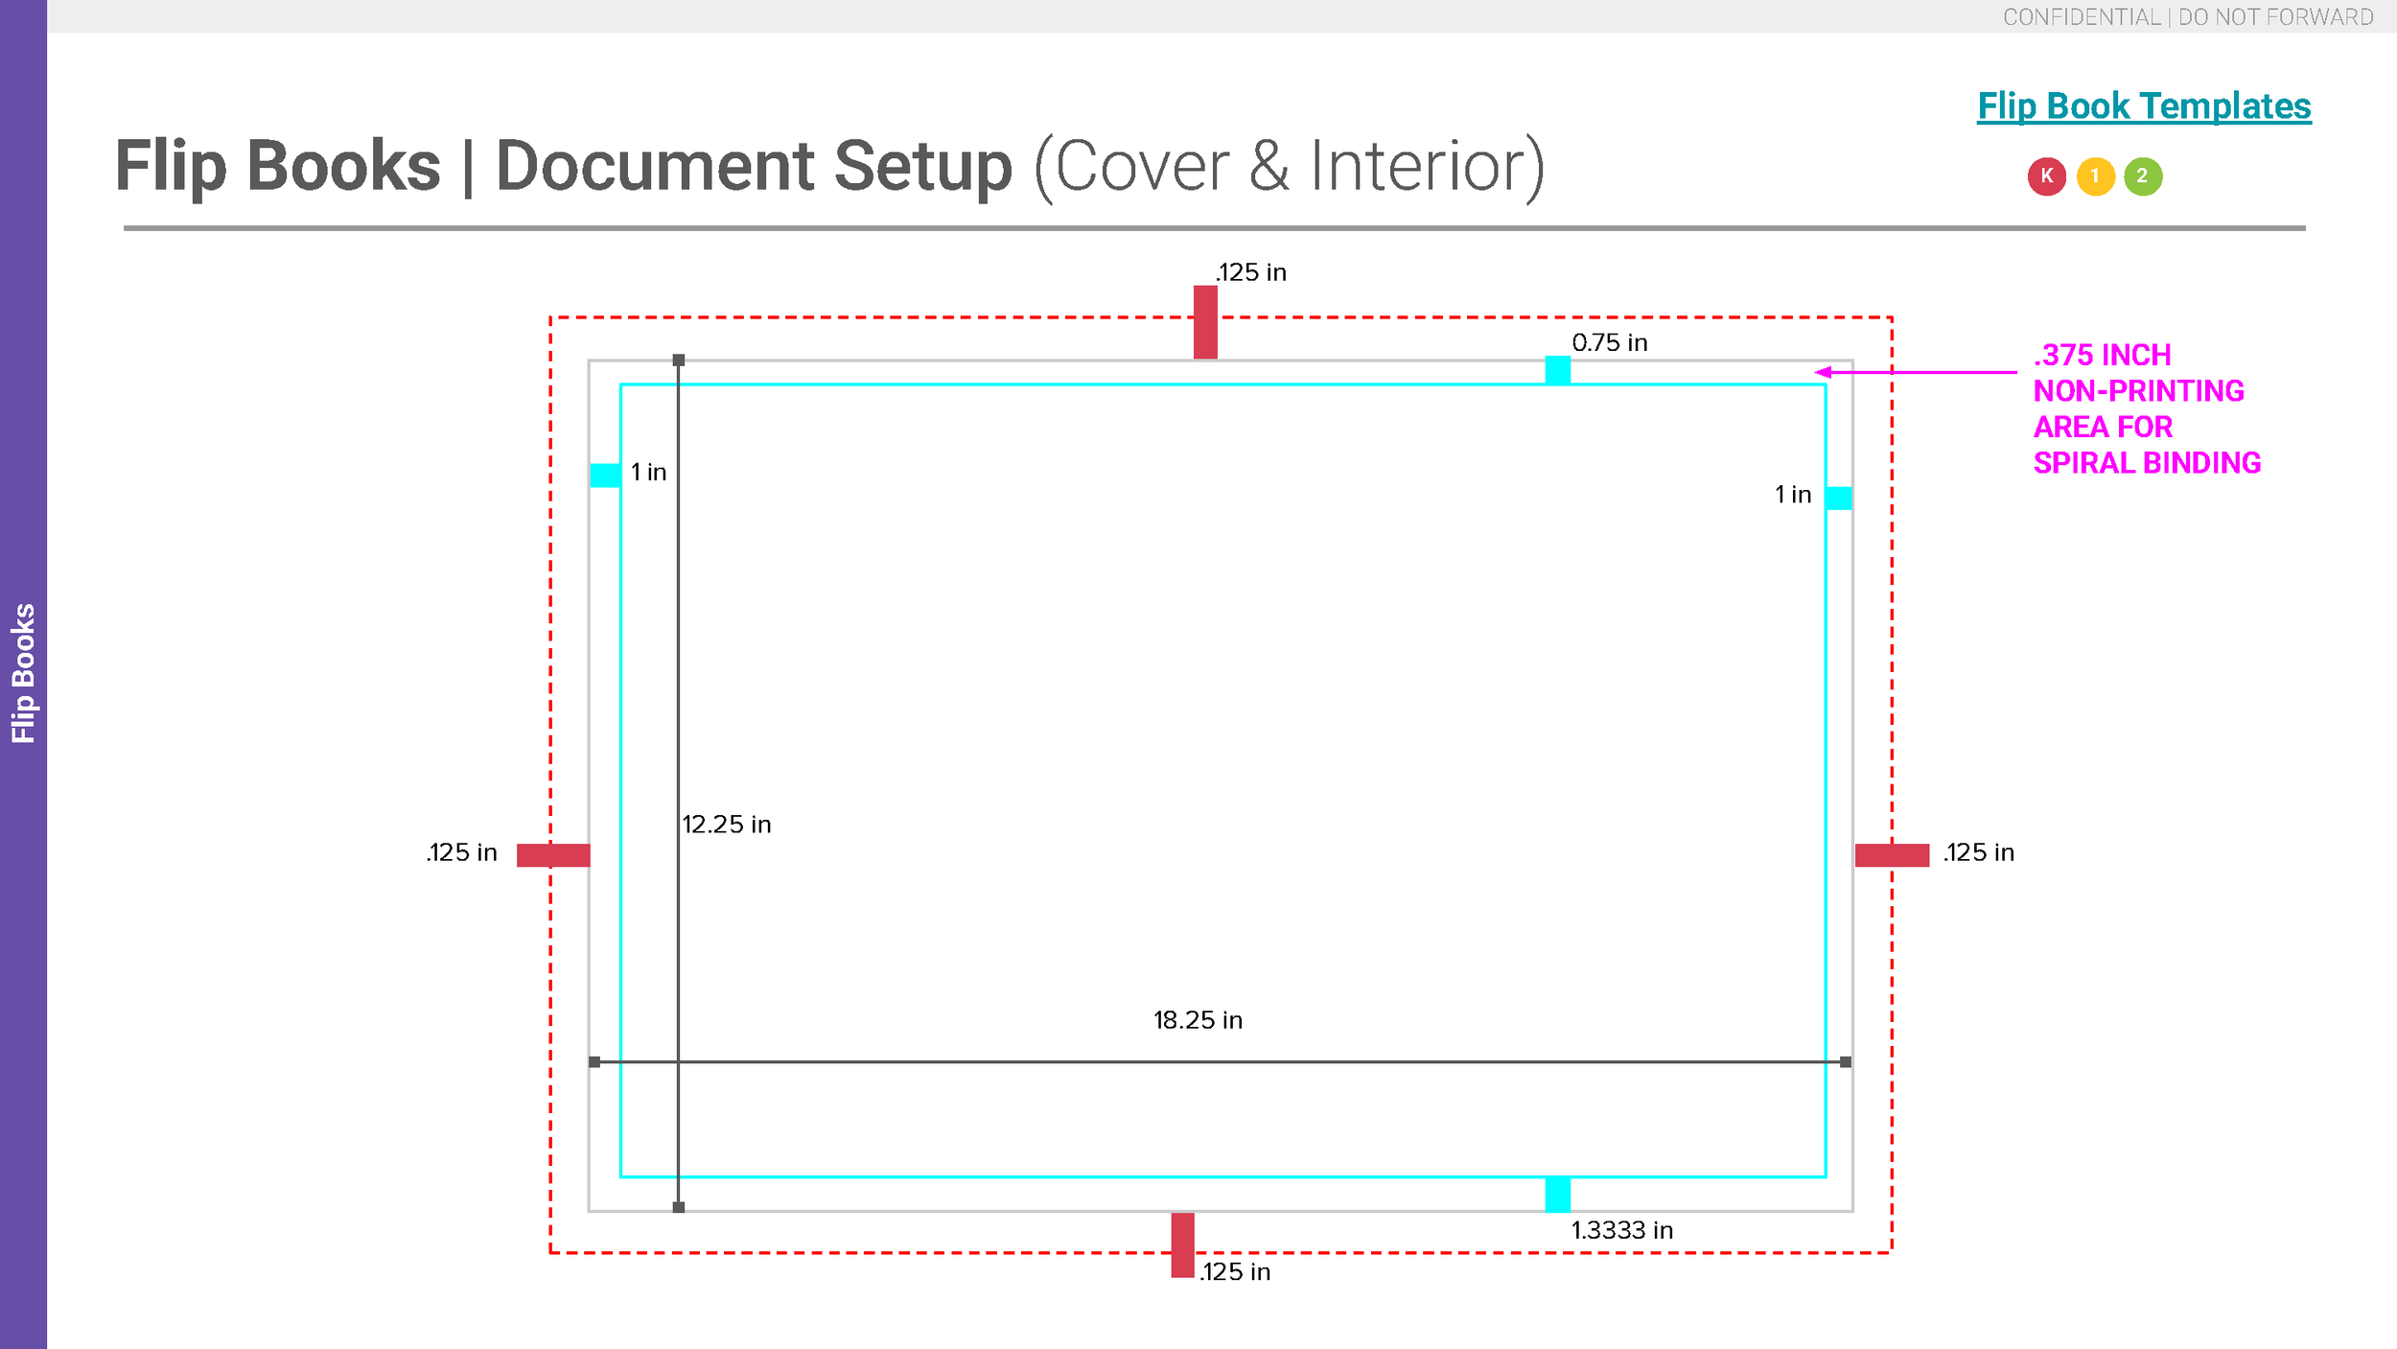Open the Flip Book Templates link

coord(2144,105)
